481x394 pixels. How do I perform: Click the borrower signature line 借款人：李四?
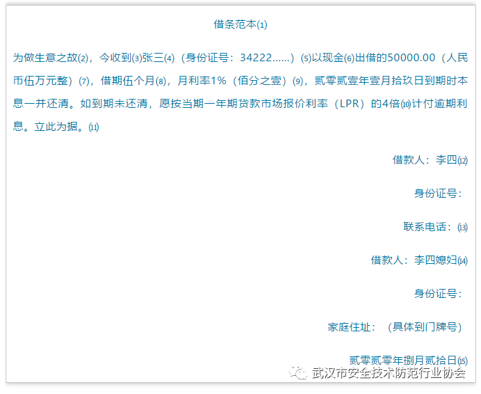(424, 159)
